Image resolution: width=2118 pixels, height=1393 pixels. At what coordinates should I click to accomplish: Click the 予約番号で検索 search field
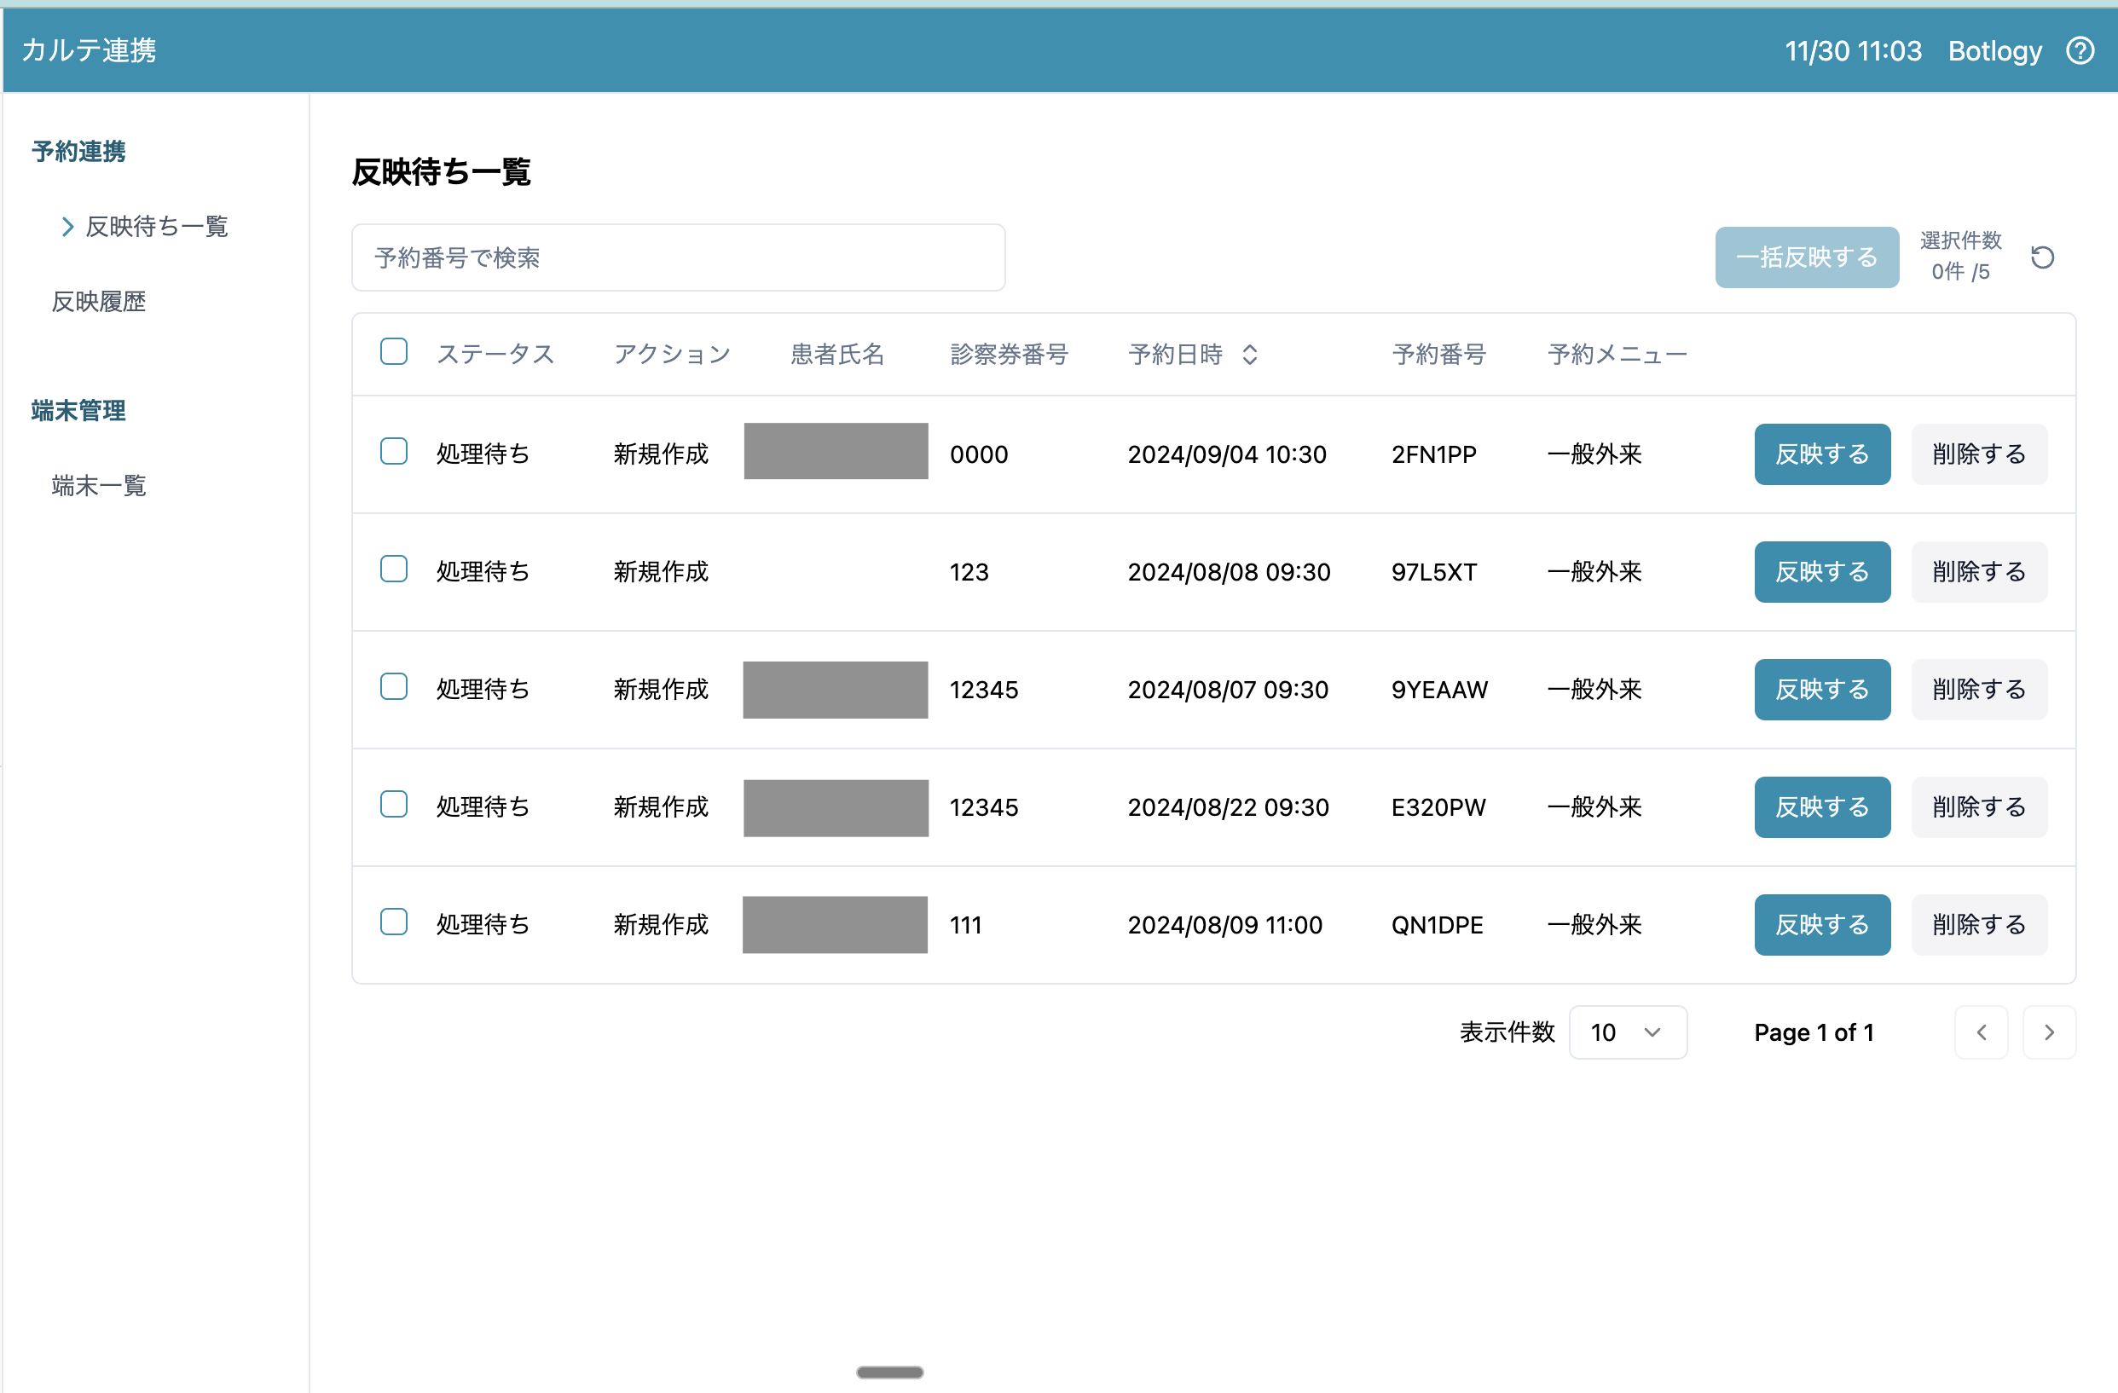click(x=678, y=258)
